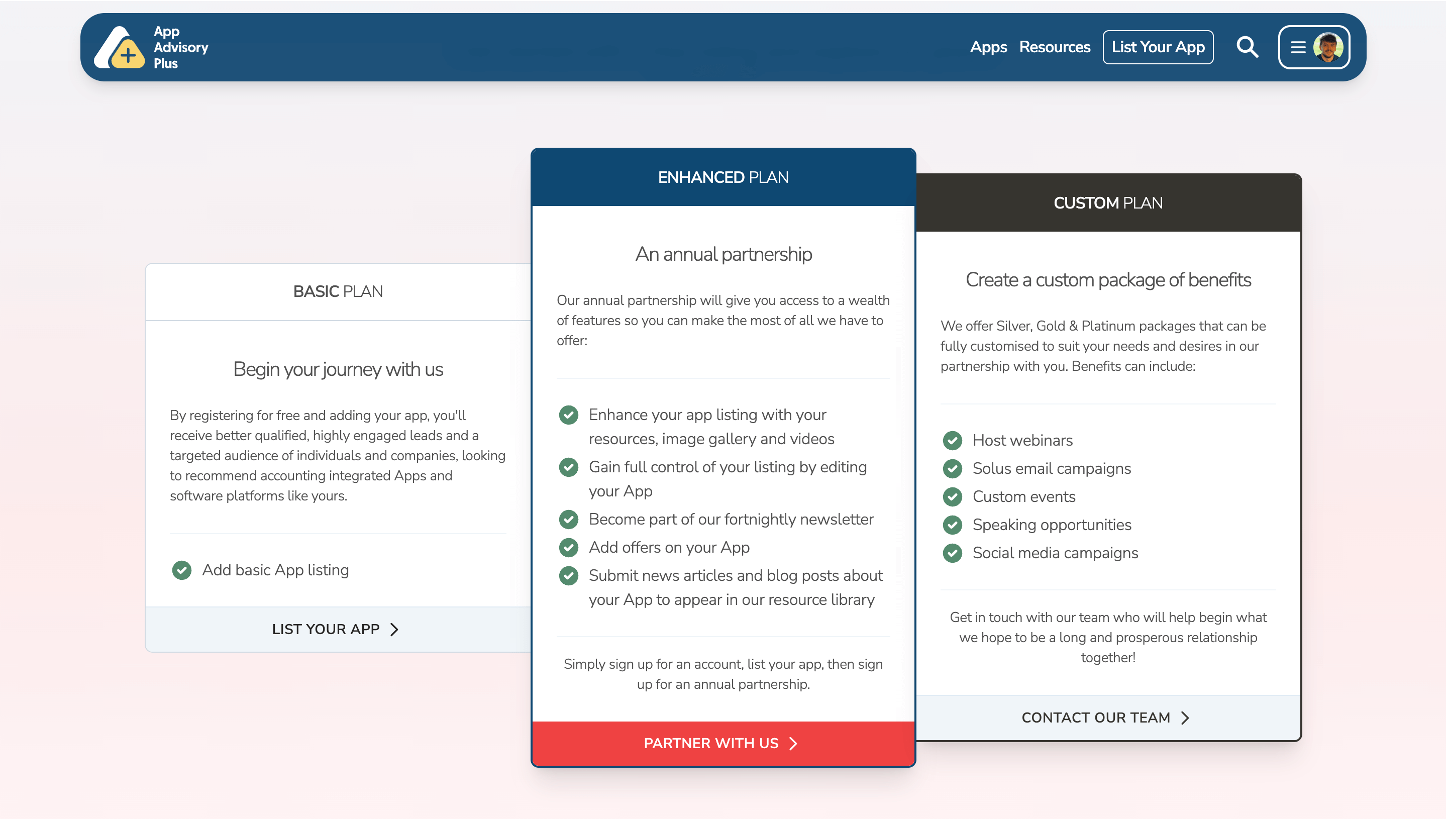
Task: Click the 'Social media campaigns' list item
Action: pyautogui.click(x=1055, y=553)
